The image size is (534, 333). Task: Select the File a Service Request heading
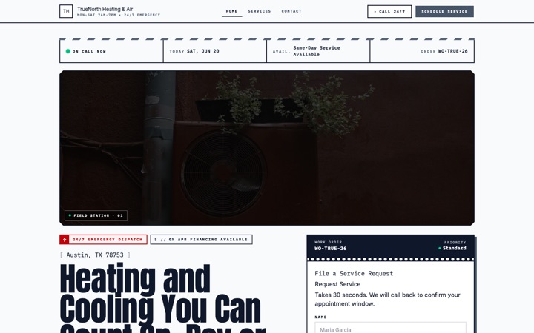(x=354, y=274)
